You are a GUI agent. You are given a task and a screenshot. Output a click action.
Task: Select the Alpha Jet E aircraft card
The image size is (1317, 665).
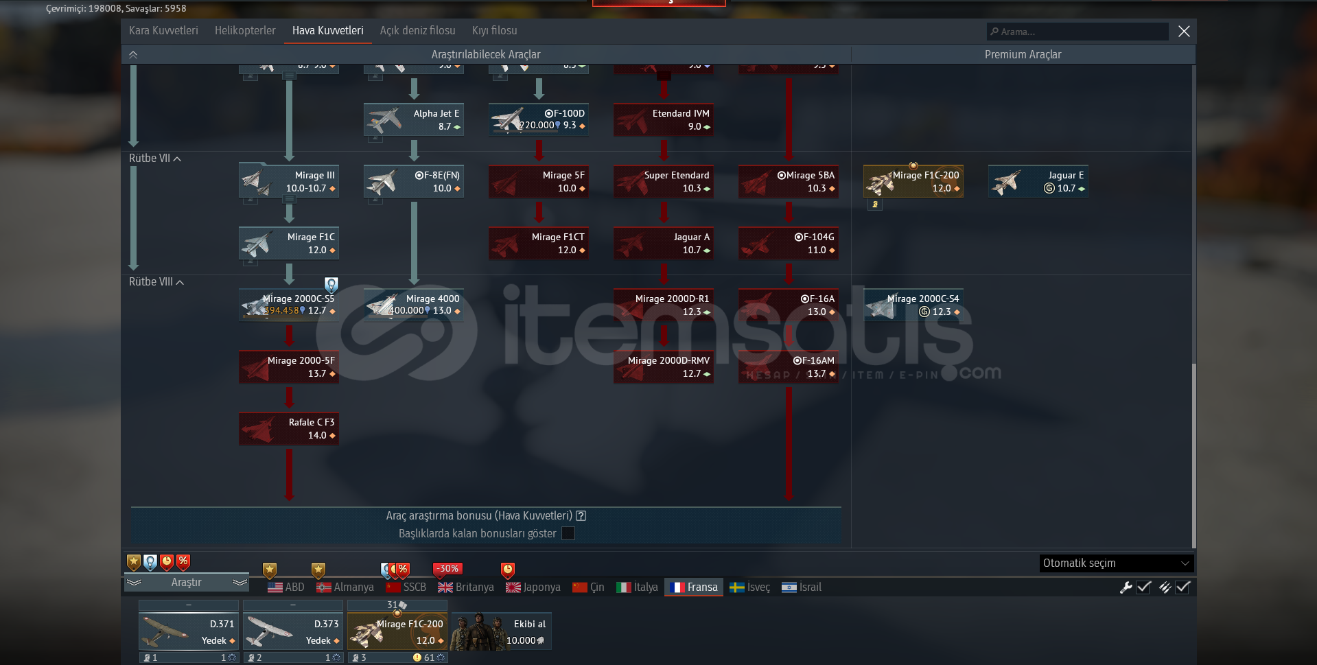click(x=414, y=120)
